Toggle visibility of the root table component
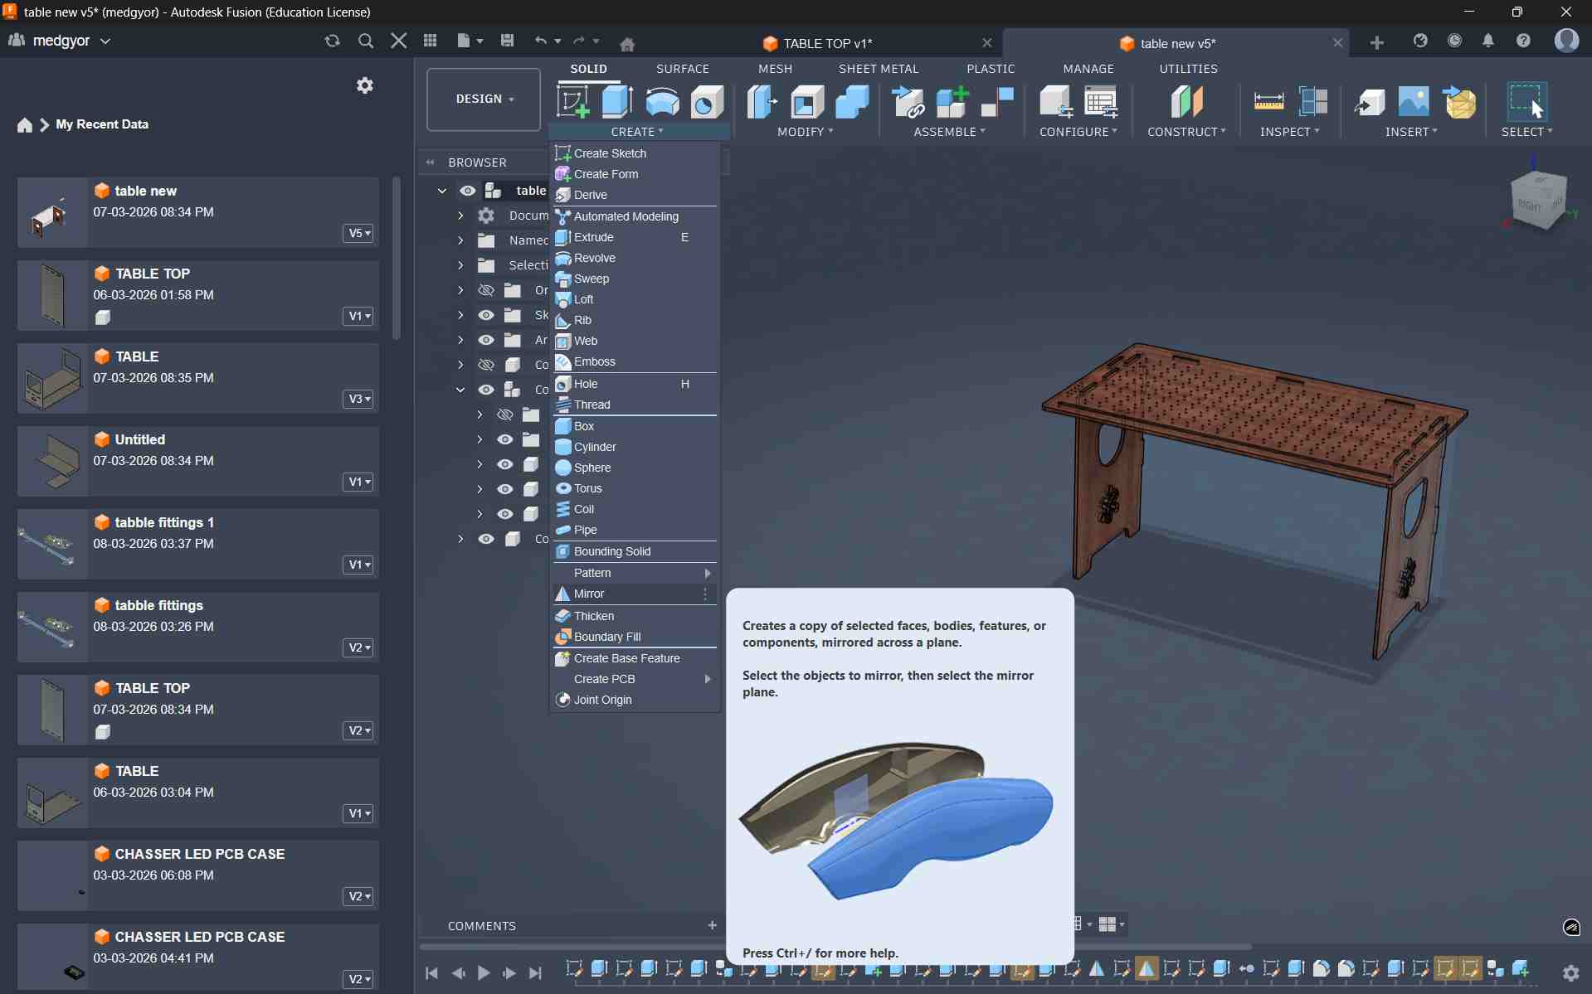The image size is (1592, 994). [x=468, y=191]
